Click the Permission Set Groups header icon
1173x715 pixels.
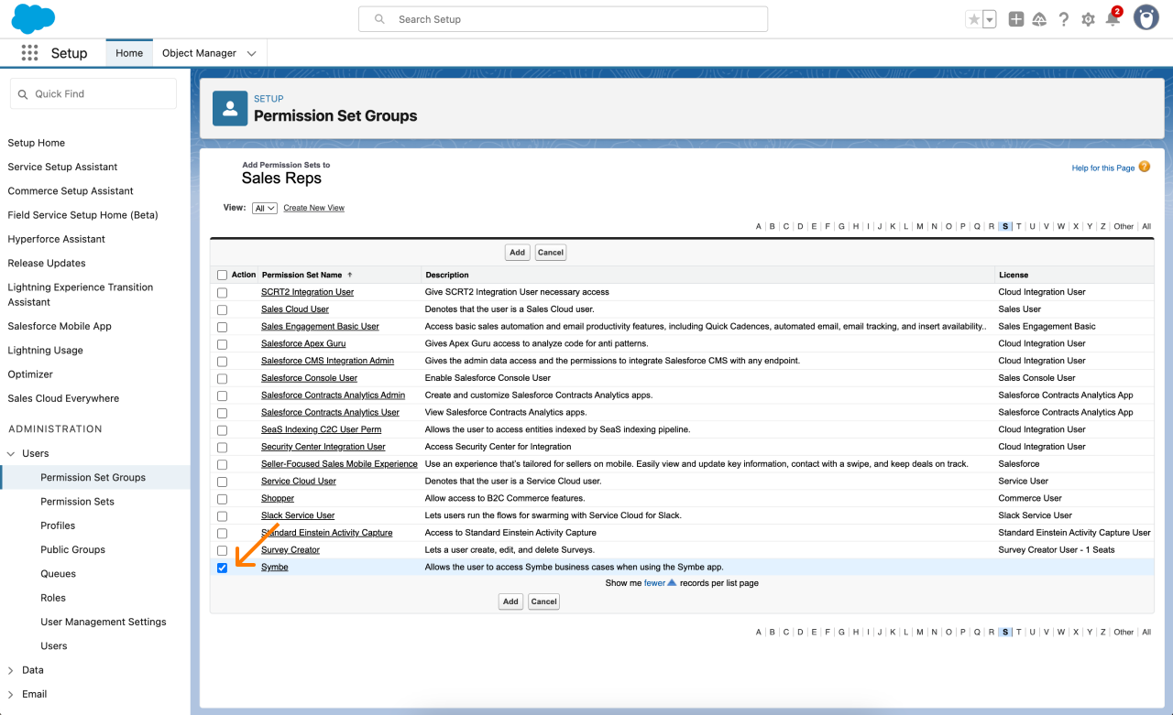(x=230, y=108)
